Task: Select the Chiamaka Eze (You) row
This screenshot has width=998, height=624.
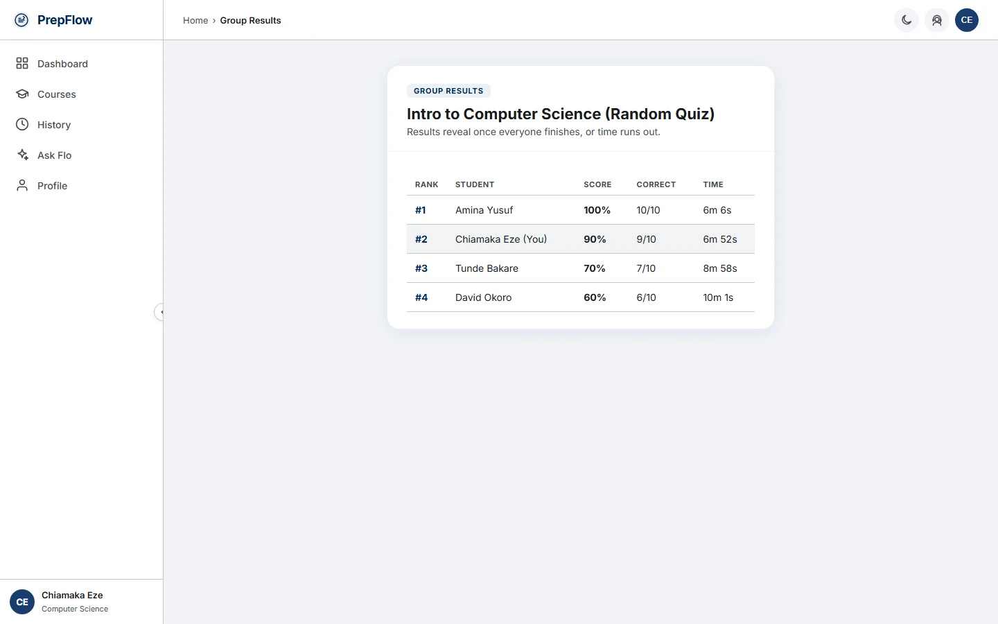Action: click(x=581, y=239)
